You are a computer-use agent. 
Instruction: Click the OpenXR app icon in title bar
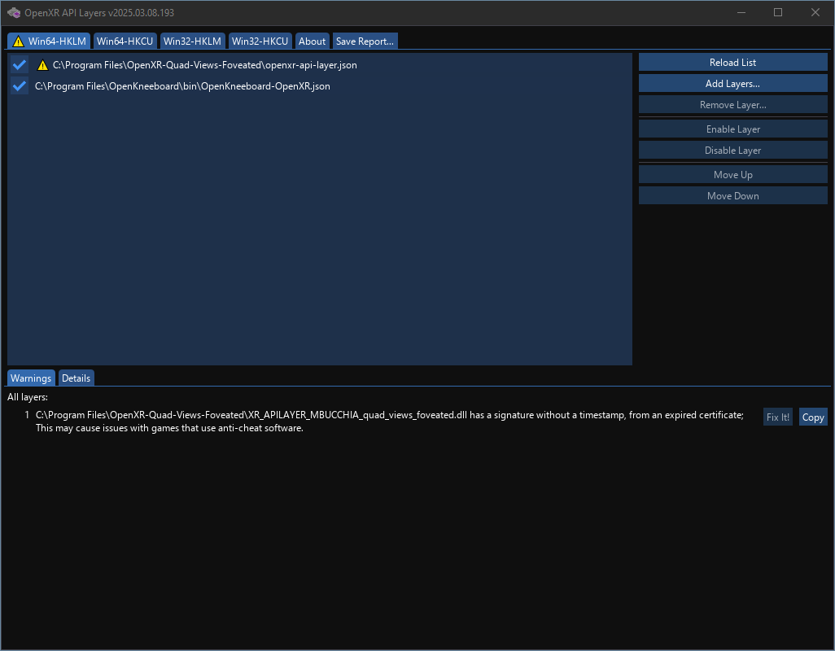tap(13, 12)
